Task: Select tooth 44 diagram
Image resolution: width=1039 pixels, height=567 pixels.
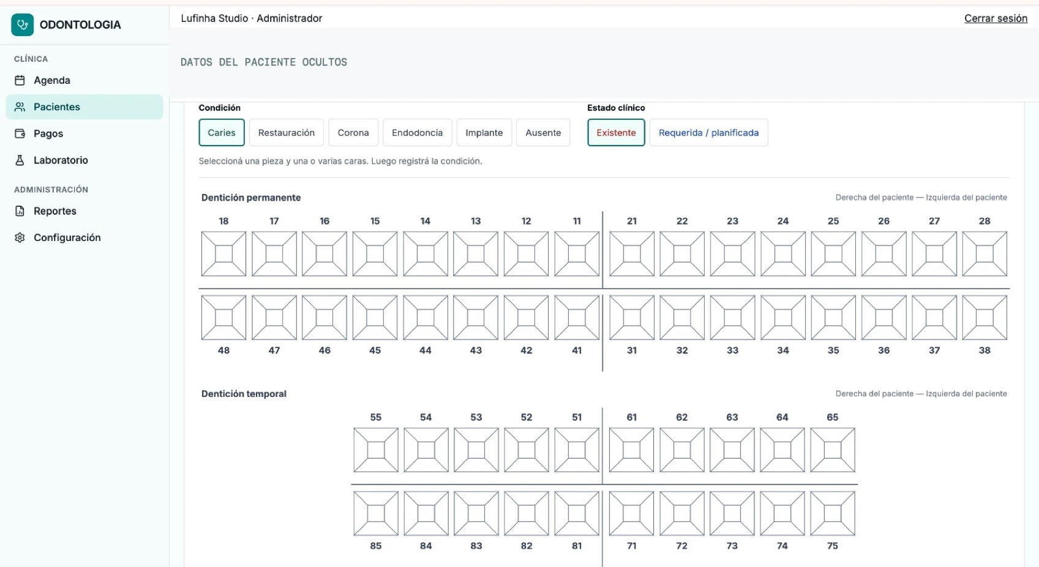Action: [x=426, y=318]
